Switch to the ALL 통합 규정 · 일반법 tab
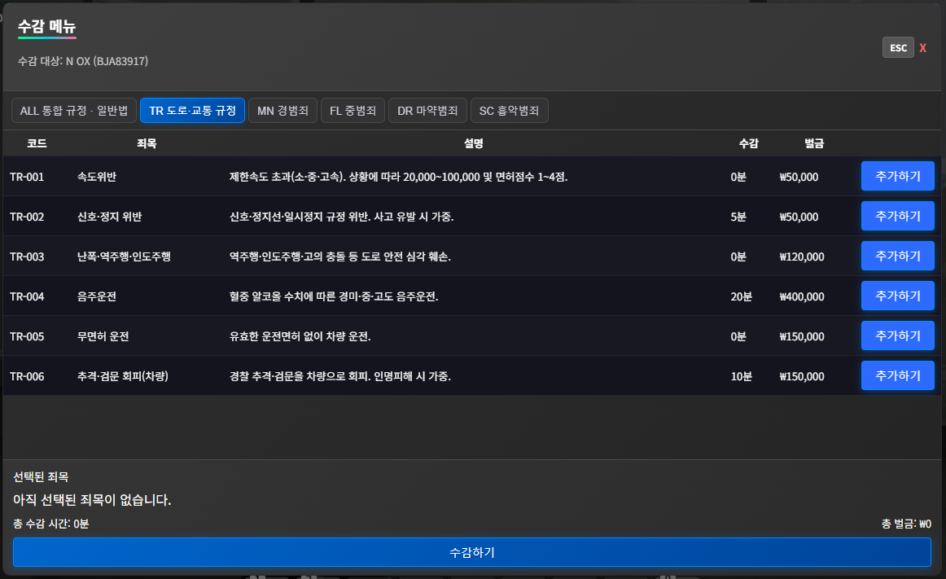The height and width of the screenshot is (579, 946). click(73, 110)
